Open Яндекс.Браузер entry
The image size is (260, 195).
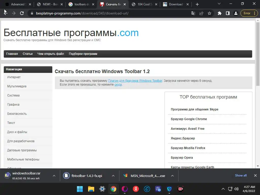tap(183, 138)
